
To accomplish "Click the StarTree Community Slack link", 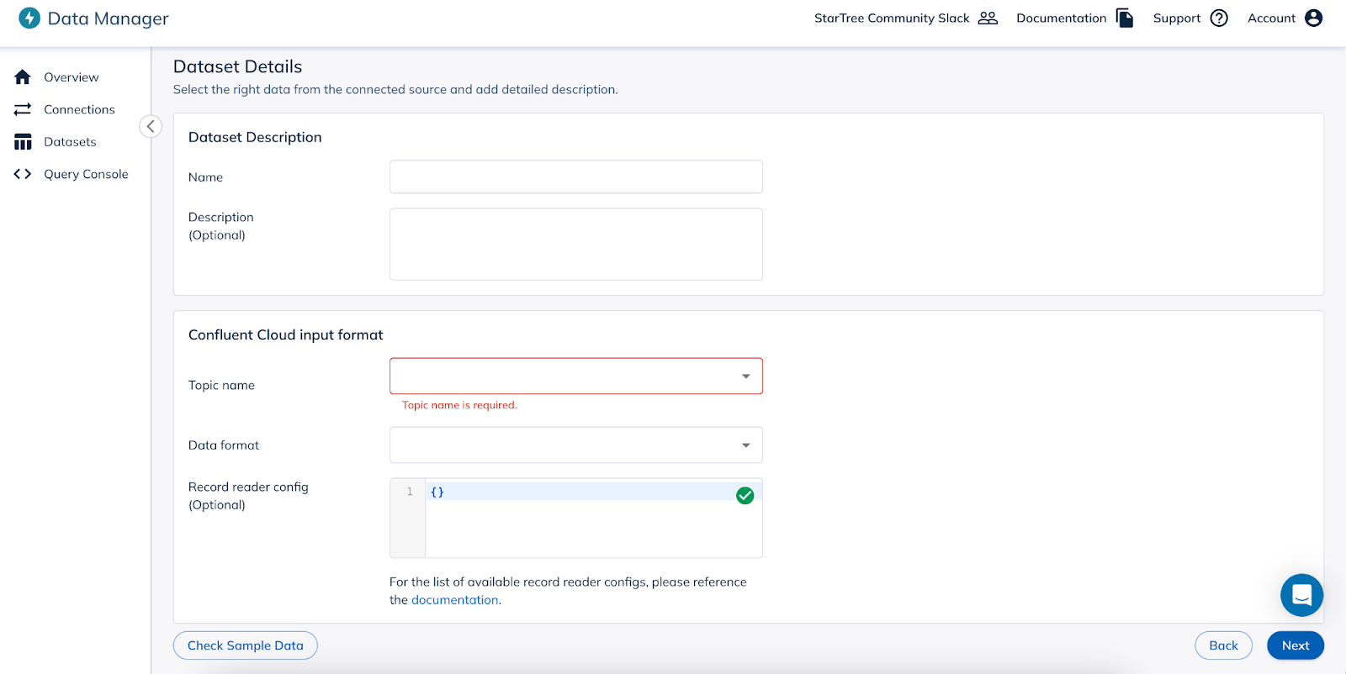I will click(892, 18).
